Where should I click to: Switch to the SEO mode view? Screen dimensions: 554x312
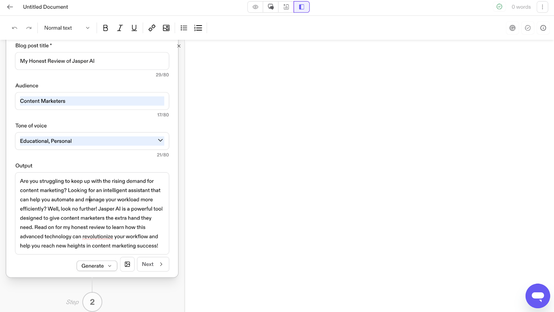286,7
